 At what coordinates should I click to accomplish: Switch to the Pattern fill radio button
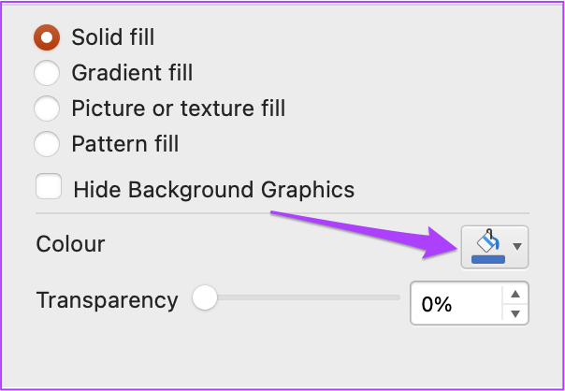point(47,144)
